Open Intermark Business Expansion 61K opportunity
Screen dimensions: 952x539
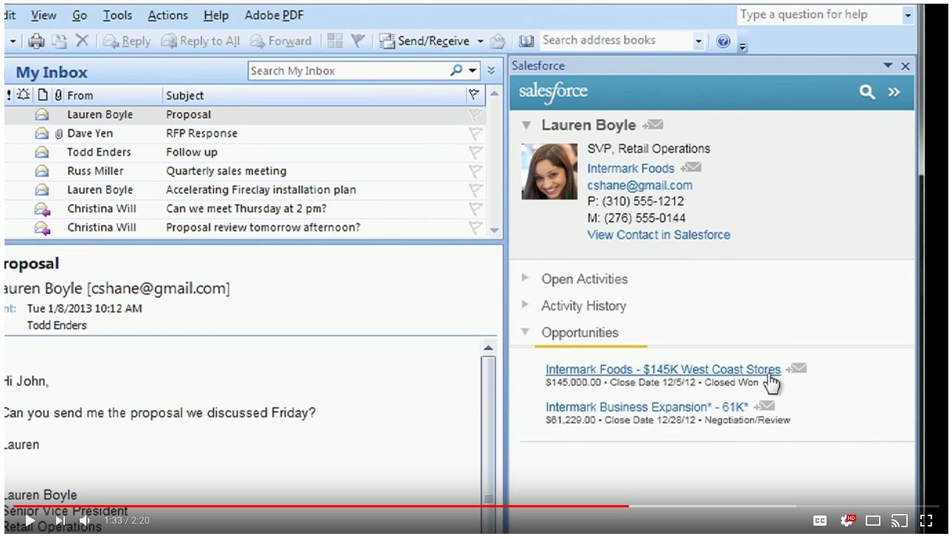[647, 406]
